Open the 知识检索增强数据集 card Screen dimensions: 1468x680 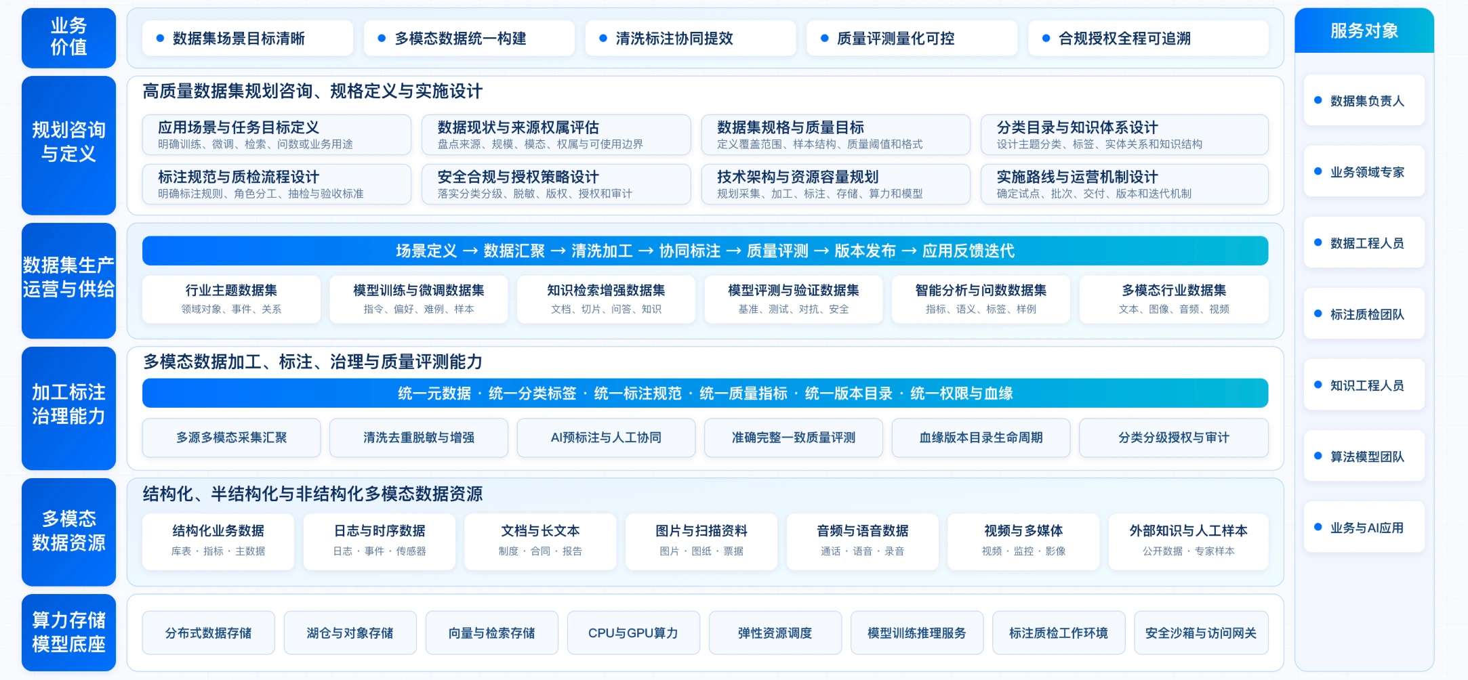tap(606, 299)
